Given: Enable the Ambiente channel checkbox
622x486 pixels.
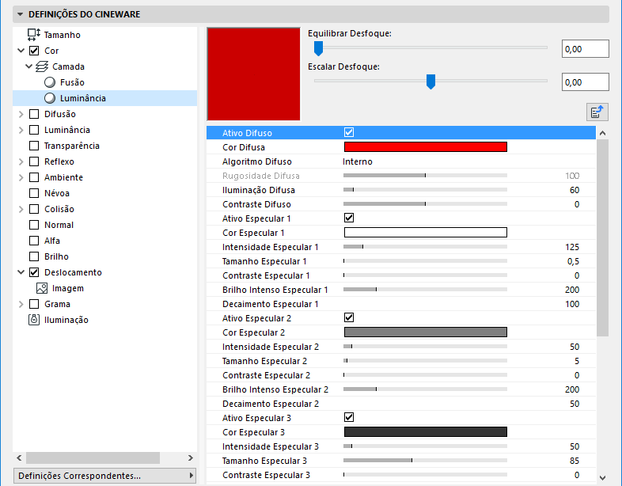Looking at the screenshot, I should [34, 177].
